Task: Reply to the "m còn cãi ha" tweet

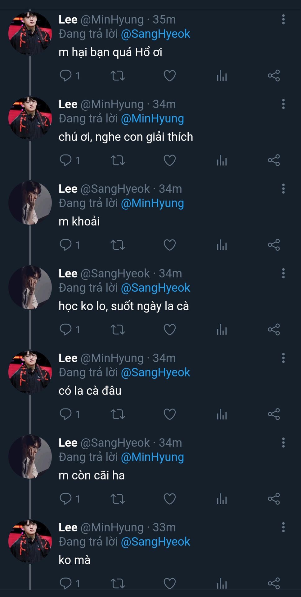Action: click(65, 499)
